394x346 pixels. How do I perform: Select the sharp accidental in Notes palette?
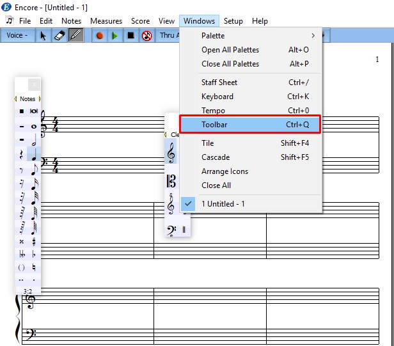[x=34, y=242]
